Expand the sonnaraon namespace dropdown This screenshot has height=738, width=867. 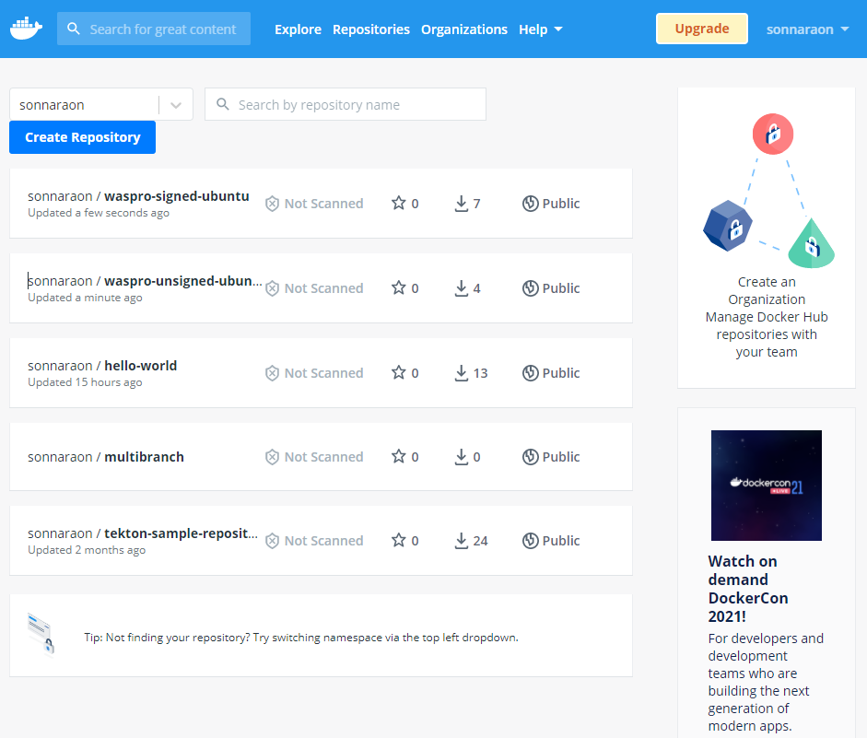176,105
